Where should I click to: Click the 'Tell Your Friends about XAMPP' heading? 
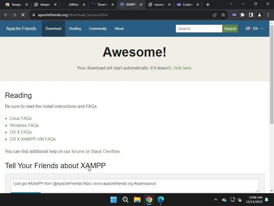(x=55, y=165)
